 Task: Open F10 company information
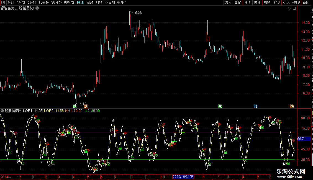(277, 2)
